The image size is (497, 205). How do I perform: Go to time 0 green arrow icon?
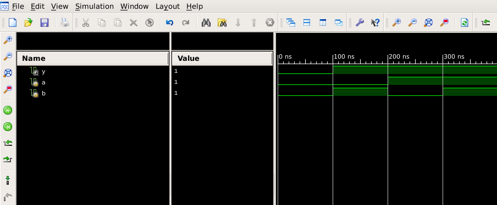[x=8, y=110]
